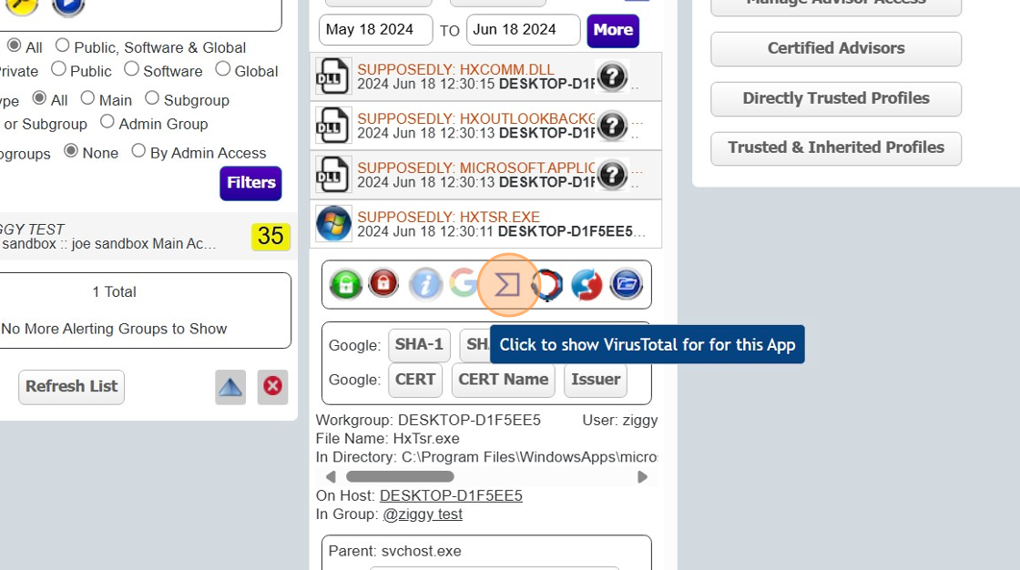1020x570 pixels.
Task: Click the DLL icon next to HXOUTLOOKBACK entry
Action: click(x=333, y=126)
